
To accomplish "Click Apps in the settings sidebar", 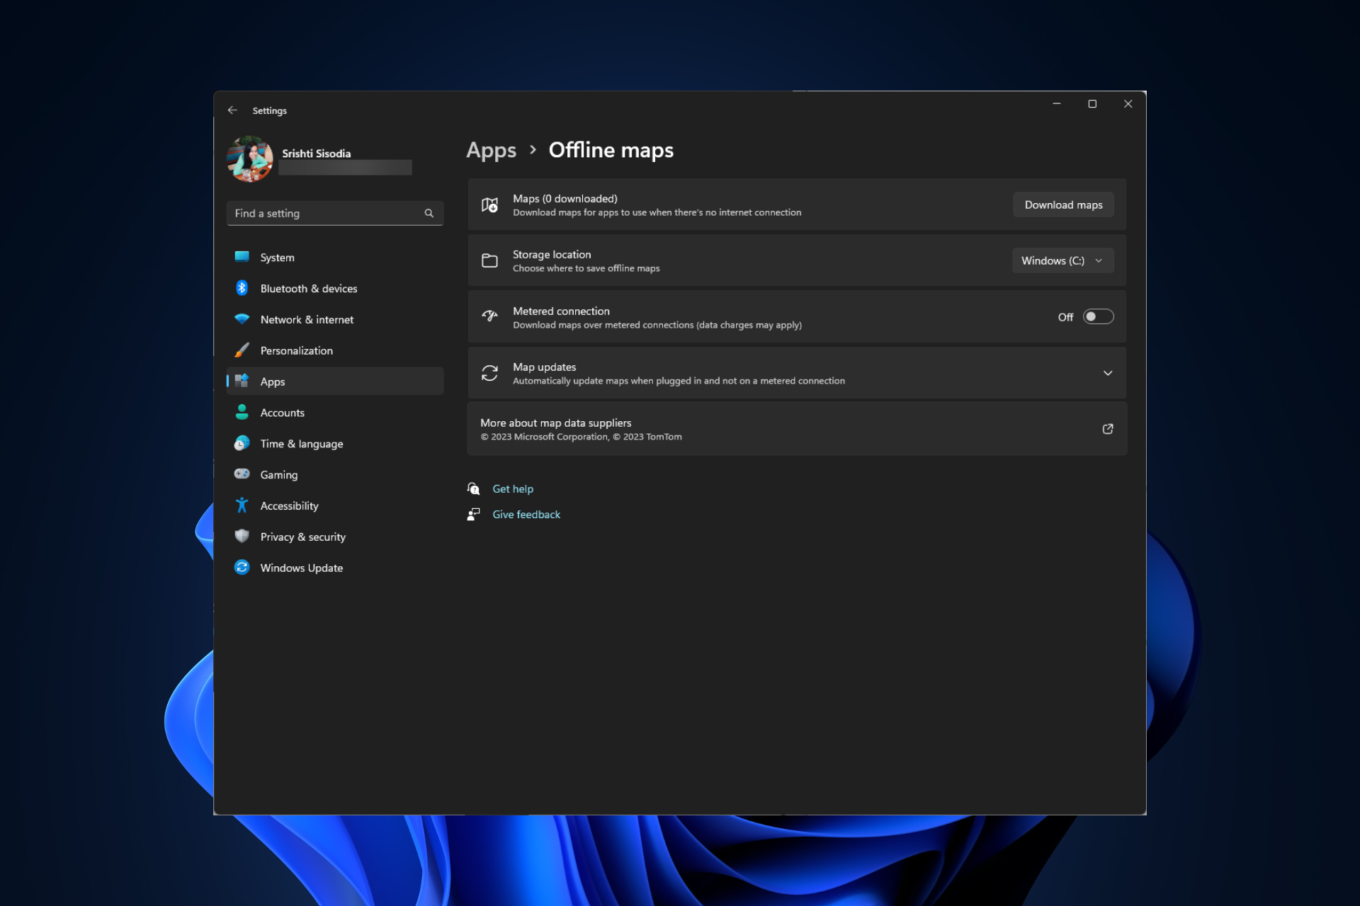I will 273,381.
